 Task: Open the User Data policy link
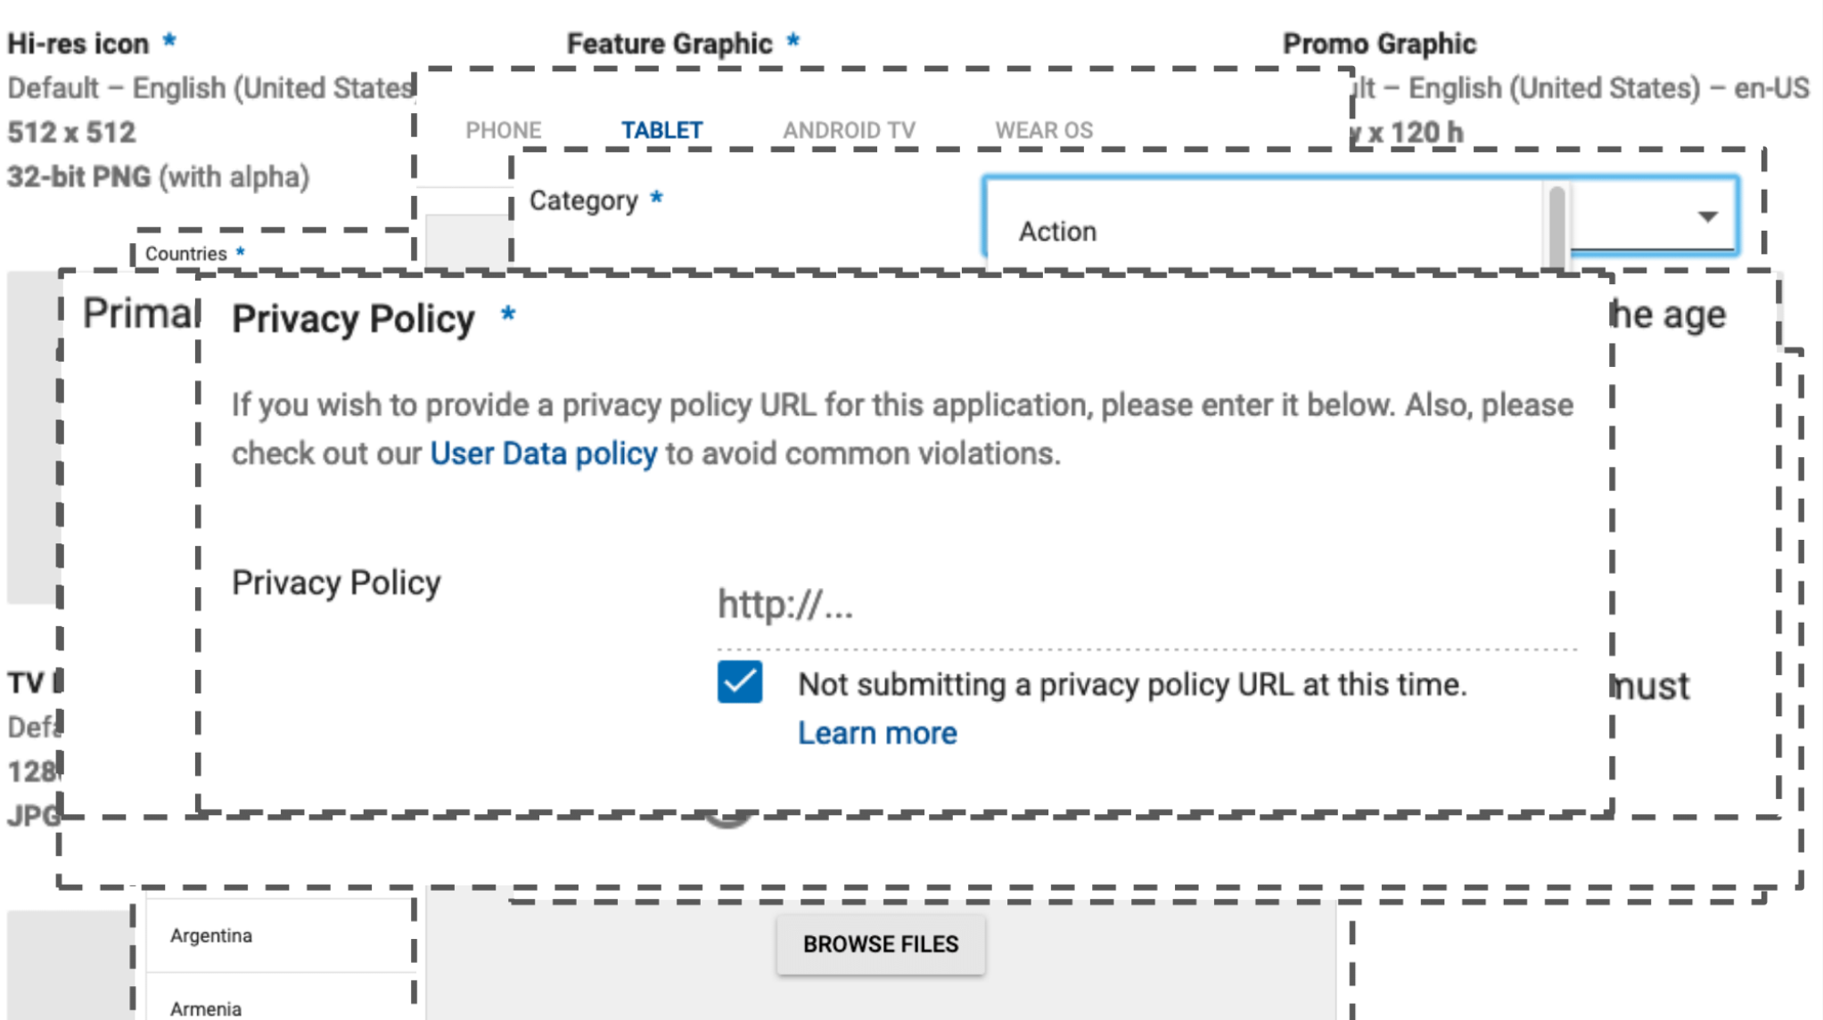(543, 453)
